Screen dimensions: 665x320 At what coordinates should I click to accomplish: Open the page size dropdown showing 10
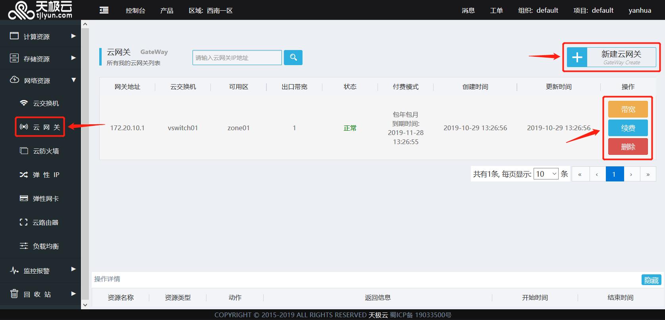click(546, 174)
